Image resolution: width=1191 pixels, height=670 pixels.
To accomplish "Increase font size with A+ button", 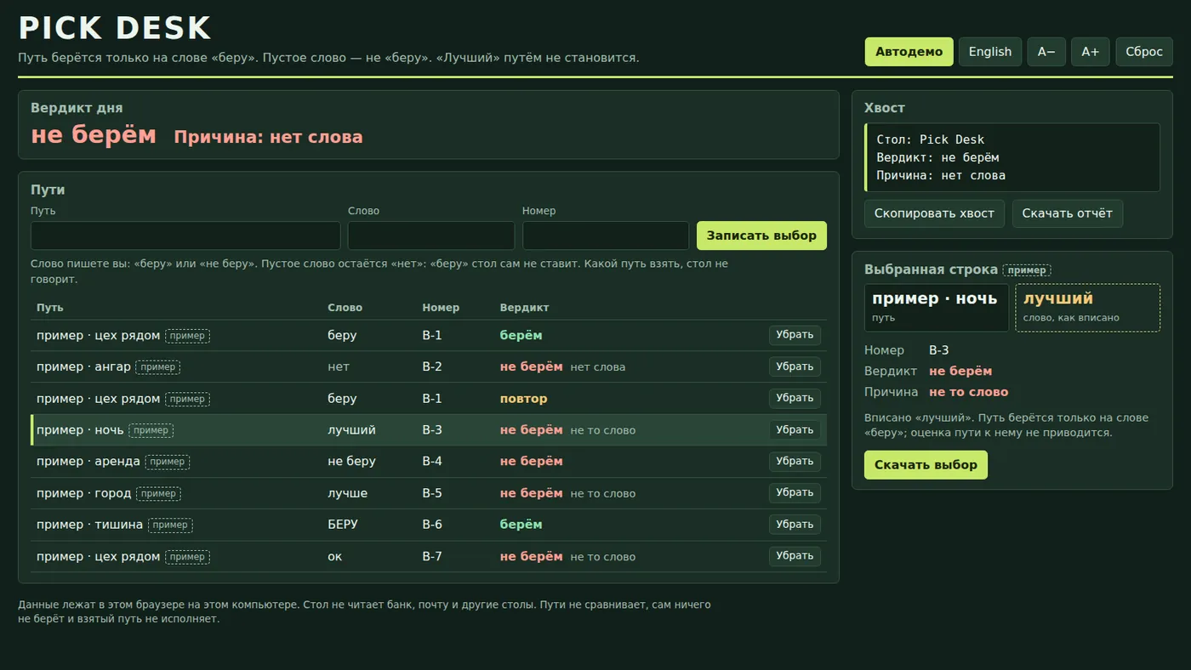I will click(x=1091, y=52).
